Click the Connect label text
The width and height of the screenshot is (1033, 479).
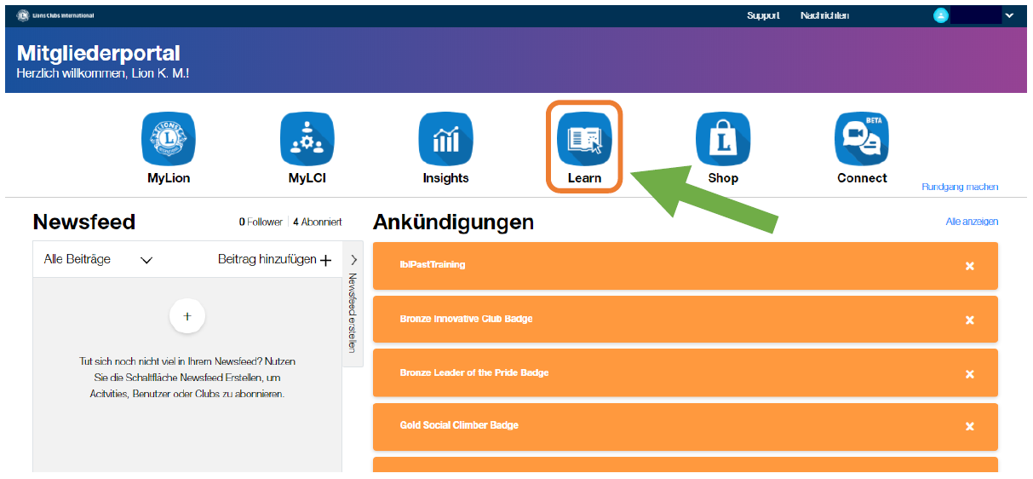coord(862,178)
